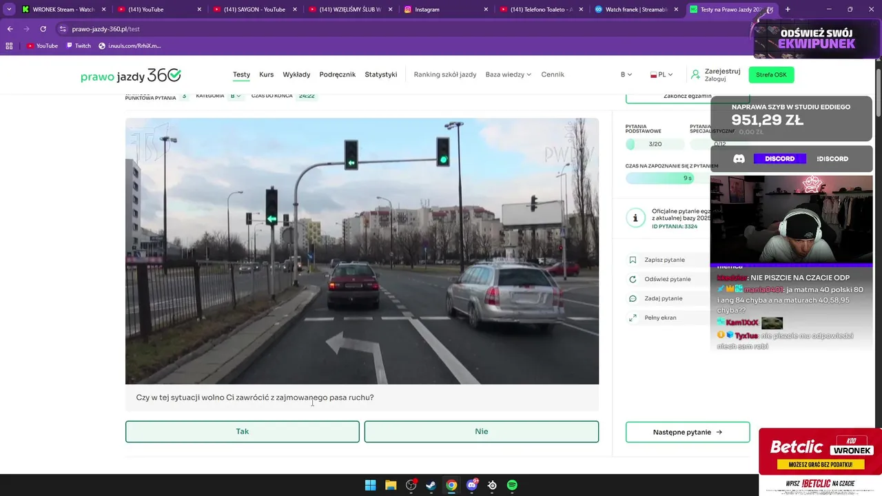Screen dimensions: 882x496
Task: Click the browser forward arrow
Action: 26,29
